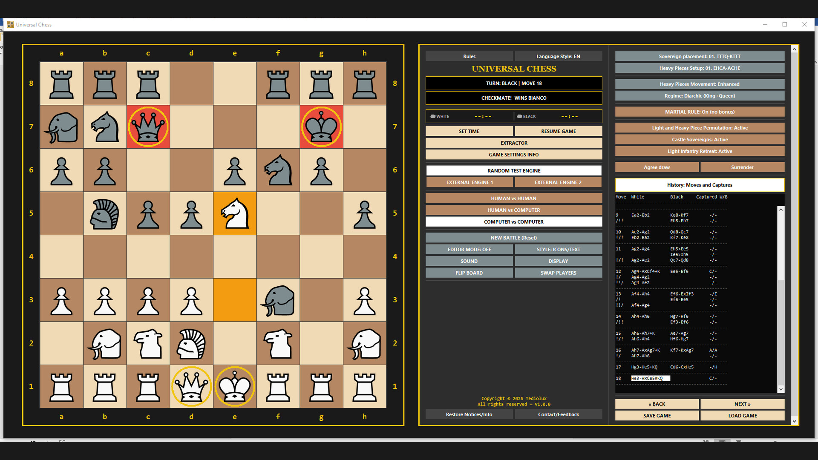The height and width of the screenshot is (460, 818).
Task: Click the right panel scrollbar up arrow
Action: coord(794,49)
